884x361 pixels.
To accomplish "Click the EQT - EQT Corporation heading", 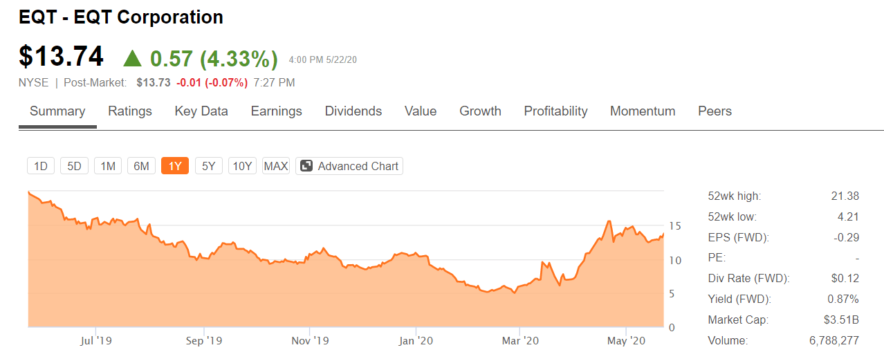I will click(x=121, y=17).
